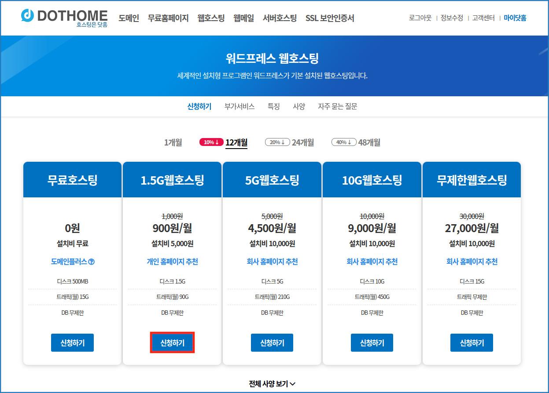Click the 20% discount badge
Image resolution: width=549 pixels, height=393 pixels.
[277, 142]
